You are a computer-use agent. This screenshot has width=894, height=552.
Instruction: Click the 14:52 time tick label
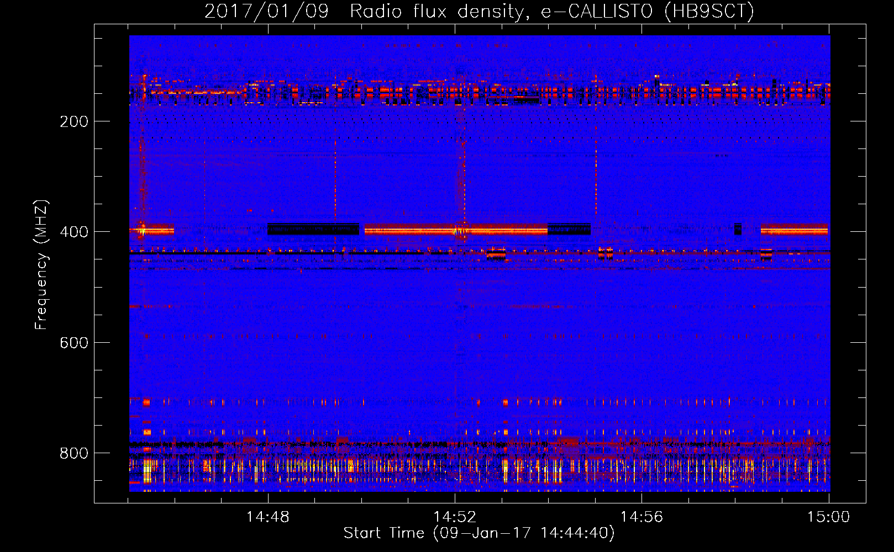point(455,517)
